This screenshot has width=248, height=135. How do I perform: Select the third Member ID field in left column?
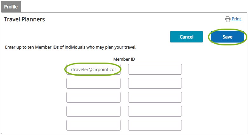pos(93,97)
